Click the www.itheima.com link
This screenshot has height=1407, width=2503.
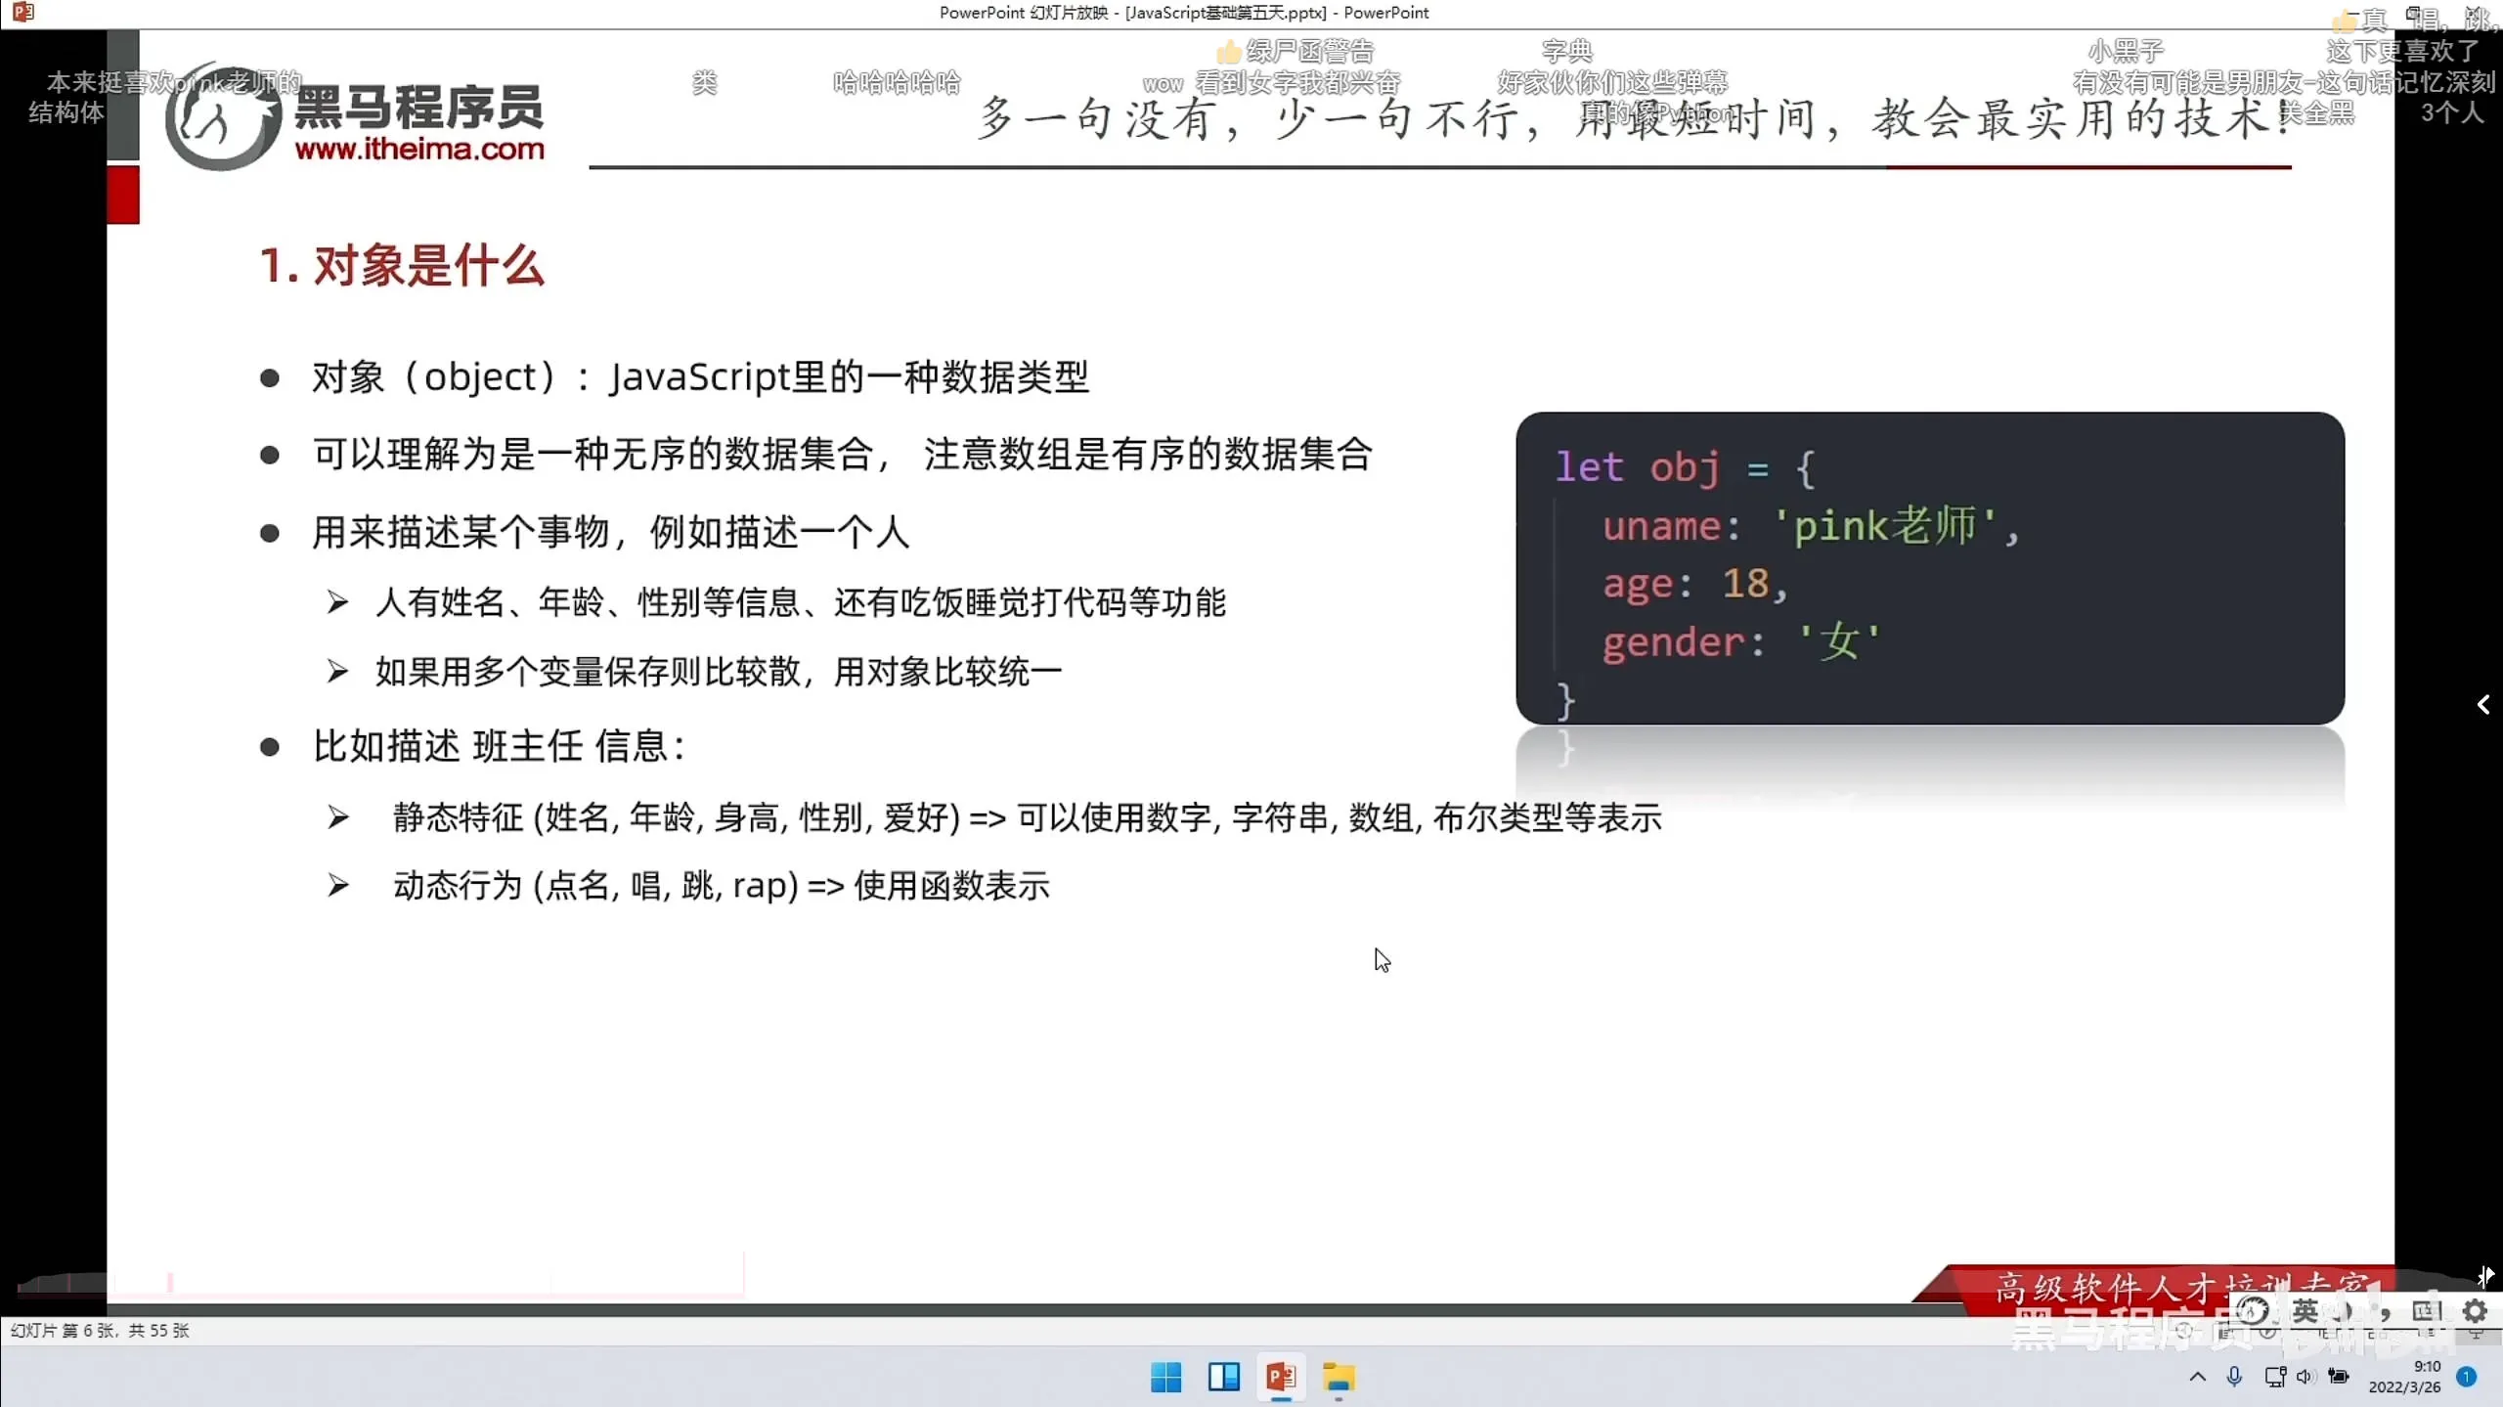click(419, 150)
